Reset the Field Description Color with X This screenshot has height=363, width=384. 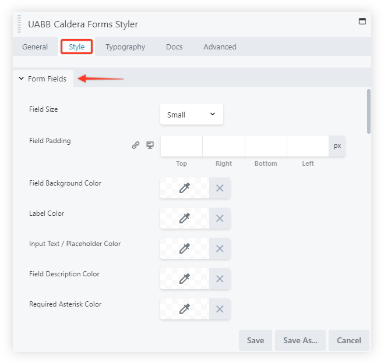(220, 279)
